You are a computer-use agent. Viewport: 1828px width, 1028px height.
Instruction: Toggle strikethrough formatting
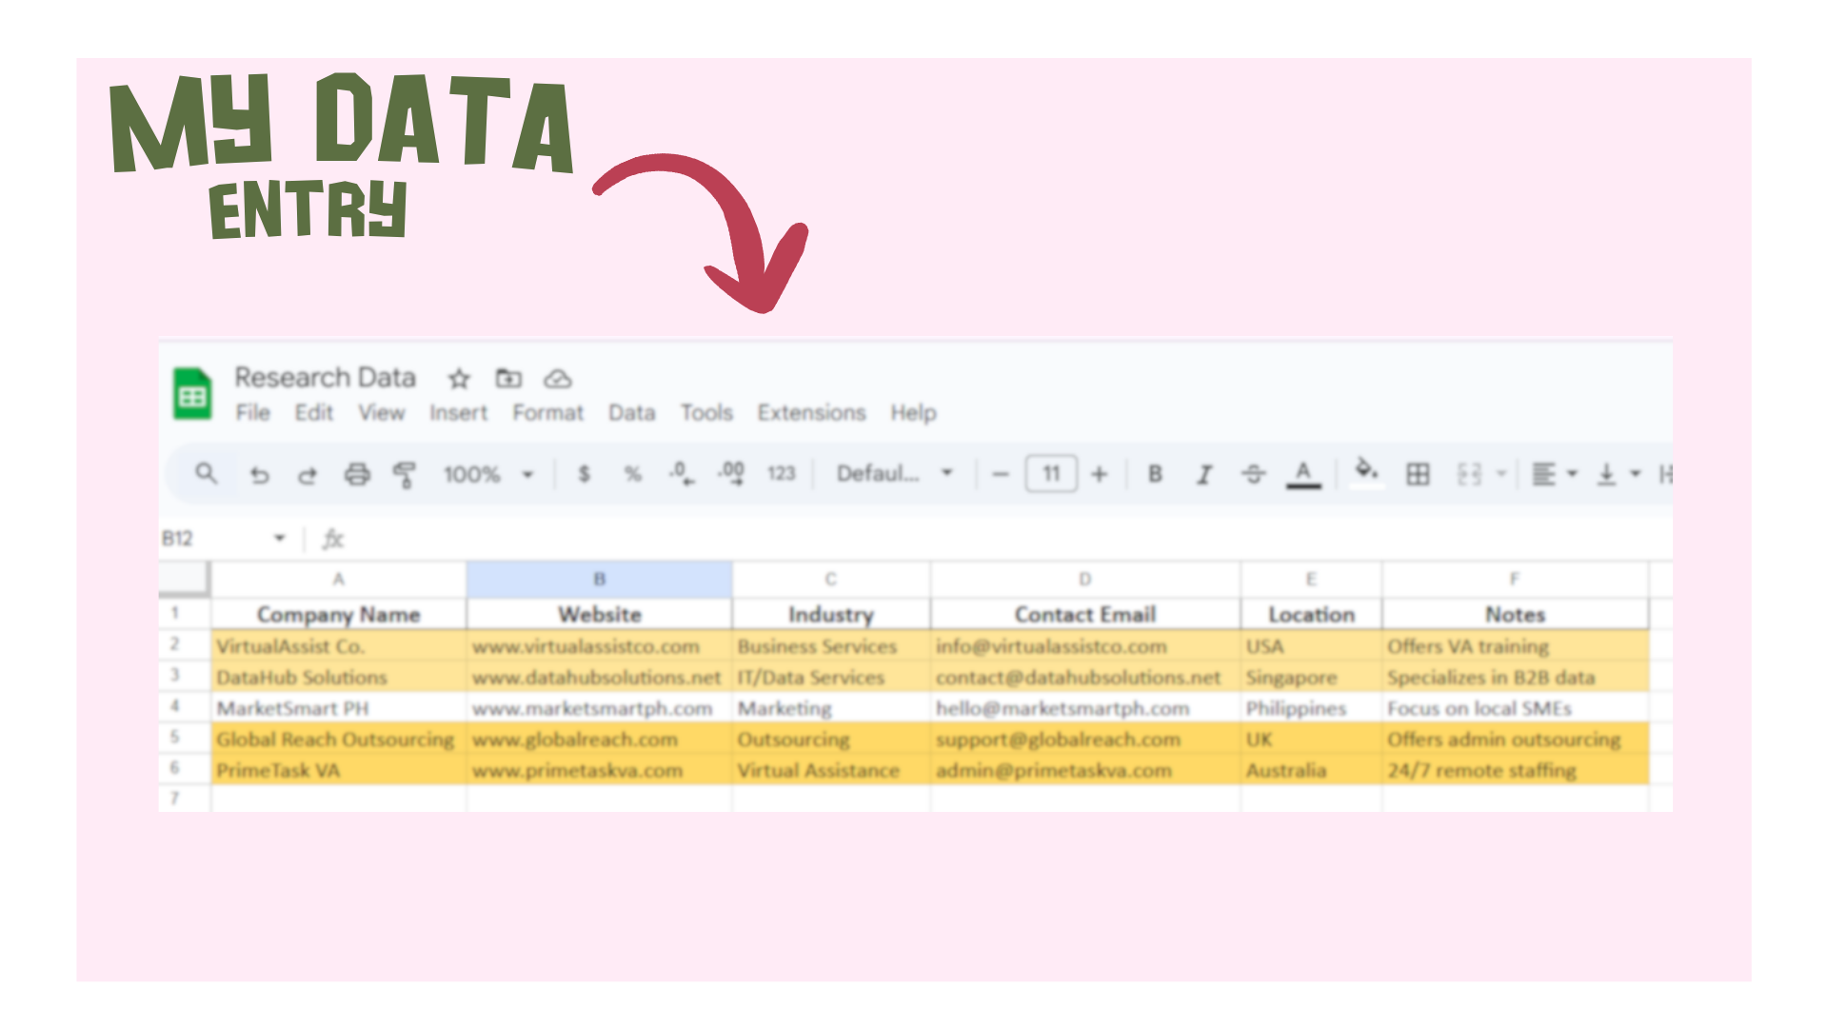(x=1253, y=474)
